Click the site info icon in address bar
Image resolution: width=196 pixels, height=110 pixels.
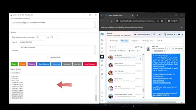tap(117, 21)
